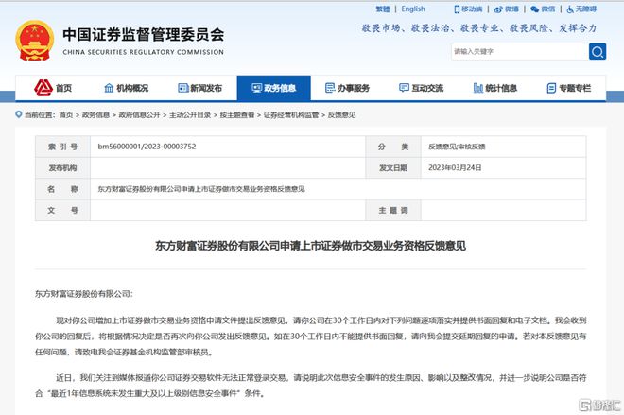Viewport: 624px width, 415px height.
Task: Select the 政务信息 navigation tab
Action: point(274,88)
